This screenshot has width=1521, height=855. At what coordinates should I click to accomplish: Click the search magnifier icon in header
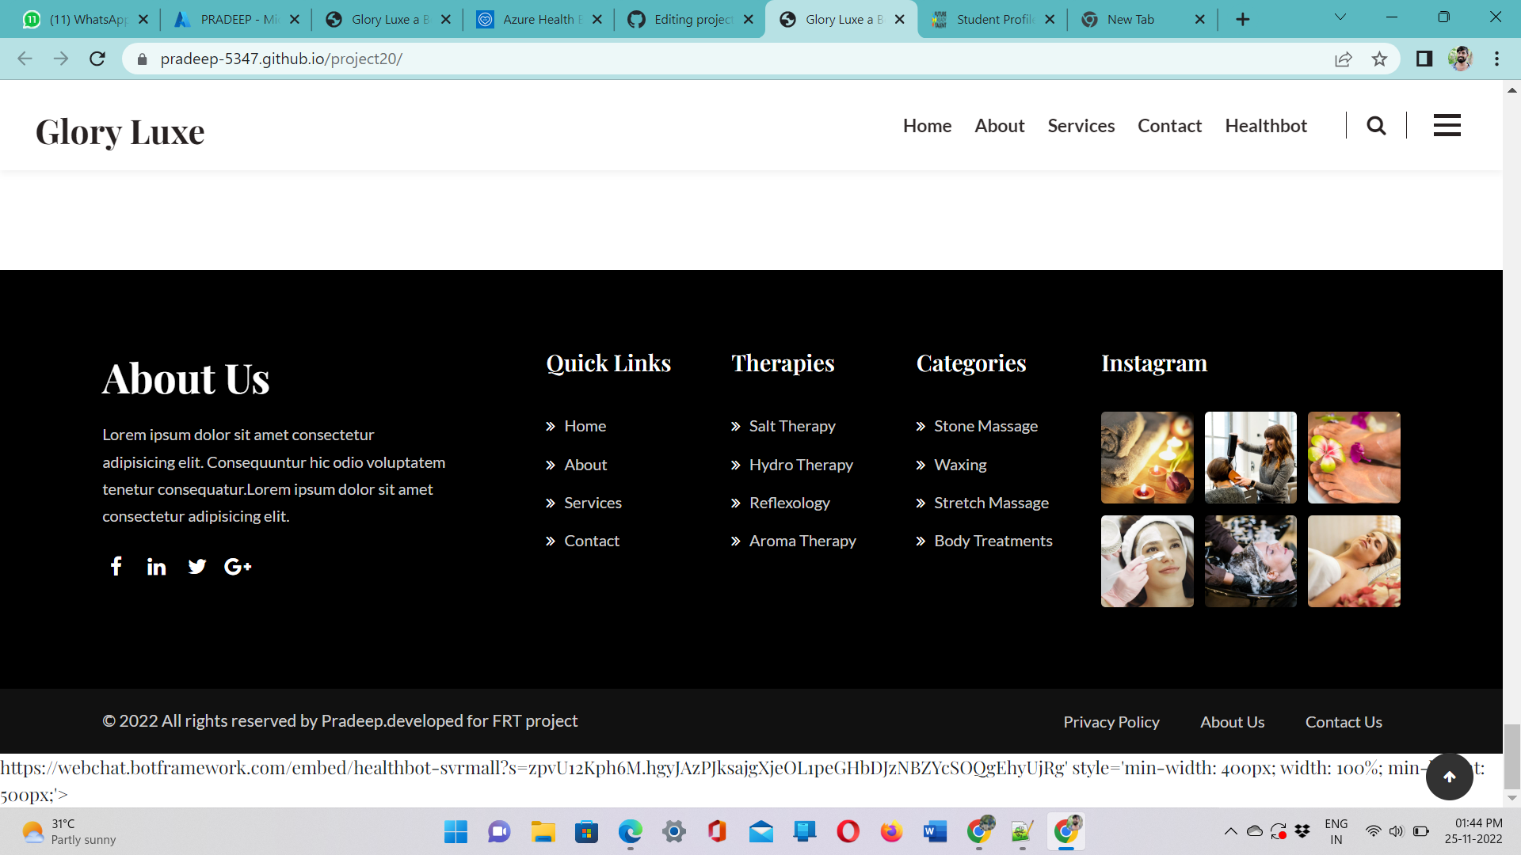point(1376,125)
